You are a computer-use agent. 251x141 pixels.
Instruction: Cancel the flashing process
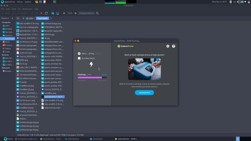104,74
